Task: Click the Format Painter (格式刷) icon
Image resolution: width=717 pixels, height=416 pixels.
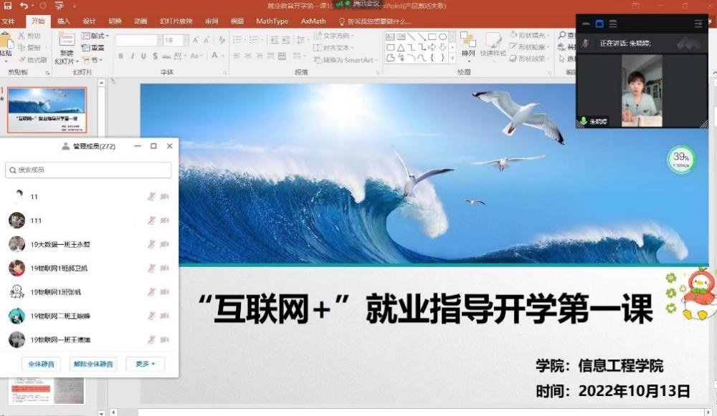Action: (x=30, y=59)
